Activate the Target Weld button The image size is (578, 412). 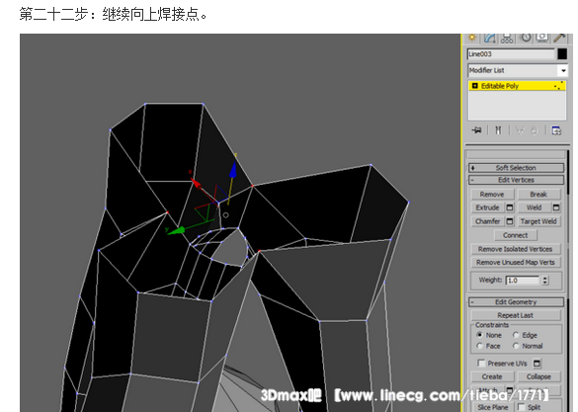538,221
